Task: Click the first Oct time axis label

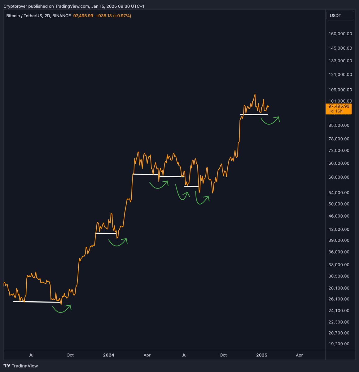Action: coord(70,355)
